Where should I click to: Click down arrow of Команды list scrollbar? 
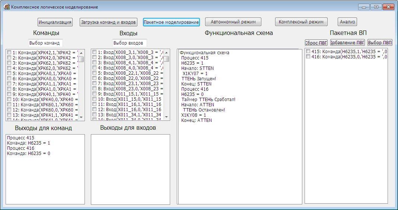[81, 117]
